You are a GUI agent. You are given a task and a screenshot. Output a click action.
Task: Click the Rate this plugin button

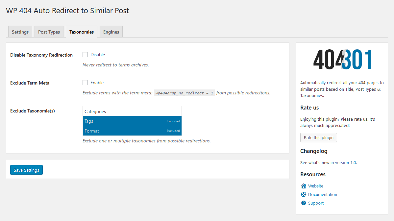pos(319,137)
